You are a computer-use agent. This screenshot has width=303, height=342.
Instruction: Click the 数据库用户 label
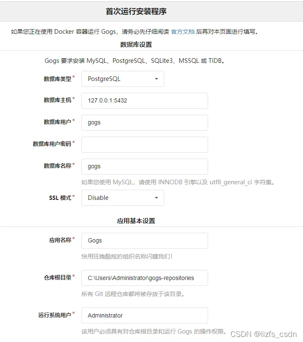point(57,122)
